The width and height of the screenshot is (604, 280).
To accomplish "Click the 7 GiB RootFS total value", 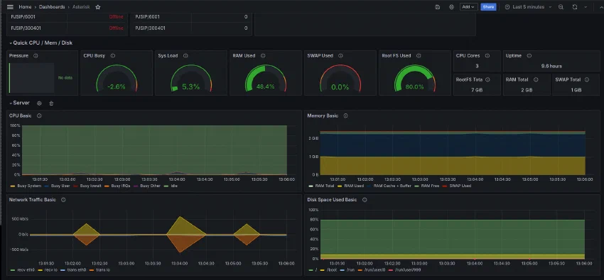I will (x=477, y=90).
